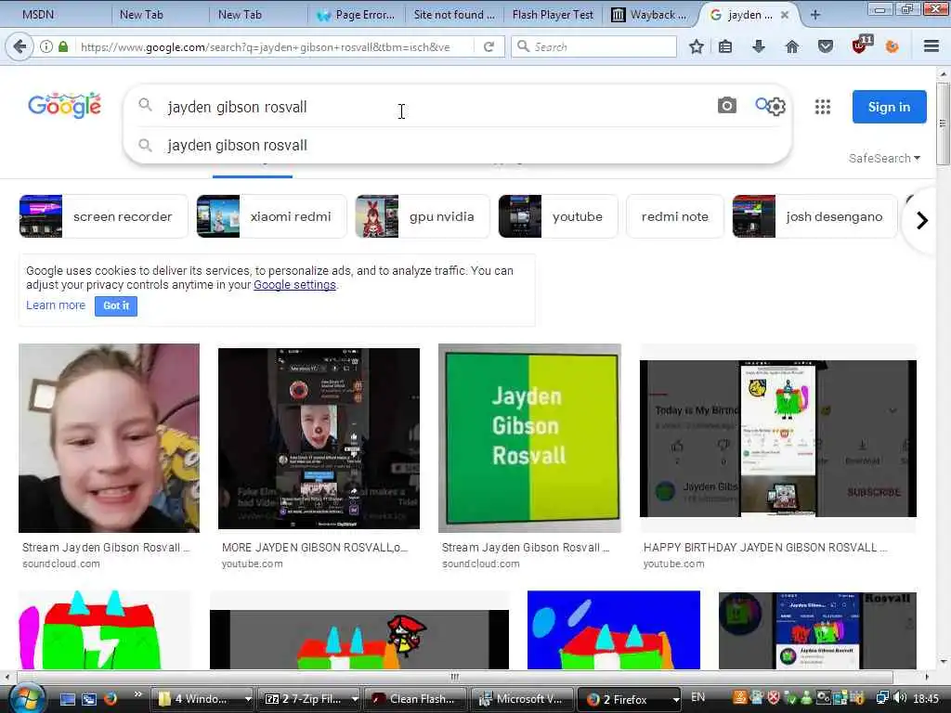
Task: Open the Downloads arrow icon
Action: pyautogui.click(x=758, y=46)
